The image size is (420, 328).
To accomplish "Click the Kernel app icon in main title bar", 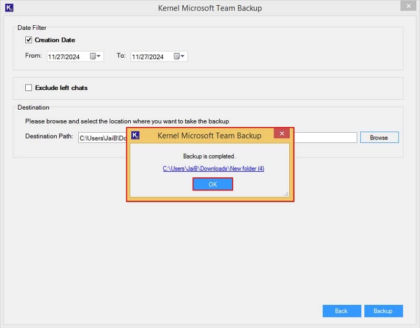I will [x=8, y=8].
